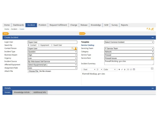Click the Choose File button
The width and height of the screenshot is (157, 118).
(33, 71)
